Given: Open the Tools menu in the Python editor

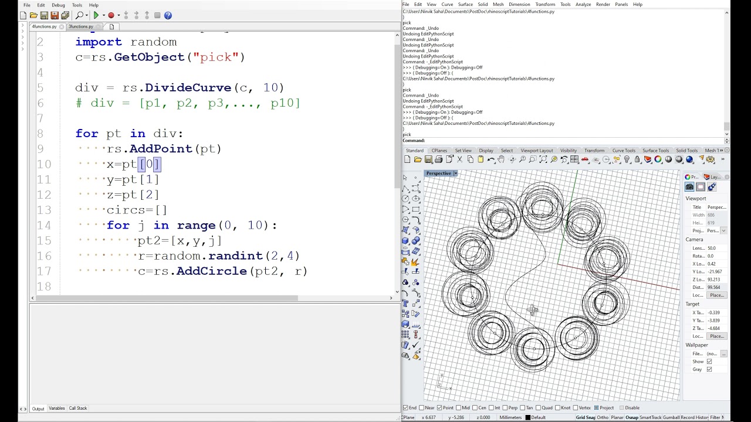Looking at the screenshot, I should 77,5.
